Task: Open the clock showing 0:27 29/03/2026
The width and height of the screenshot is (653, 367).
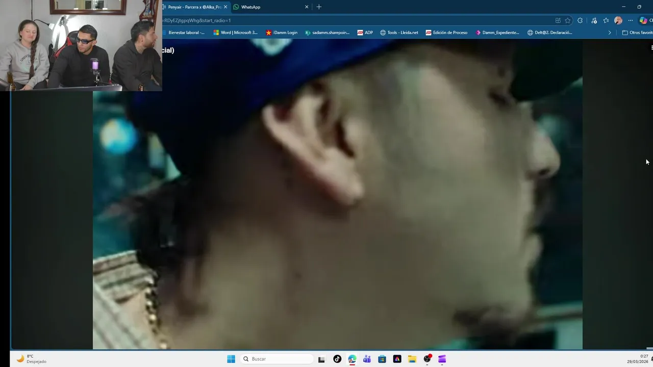Action: (x=638, y=359)
